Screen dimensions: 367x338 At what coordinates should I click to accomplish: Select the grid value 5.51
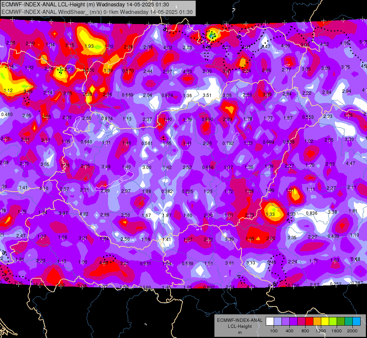tap(226, 47)
